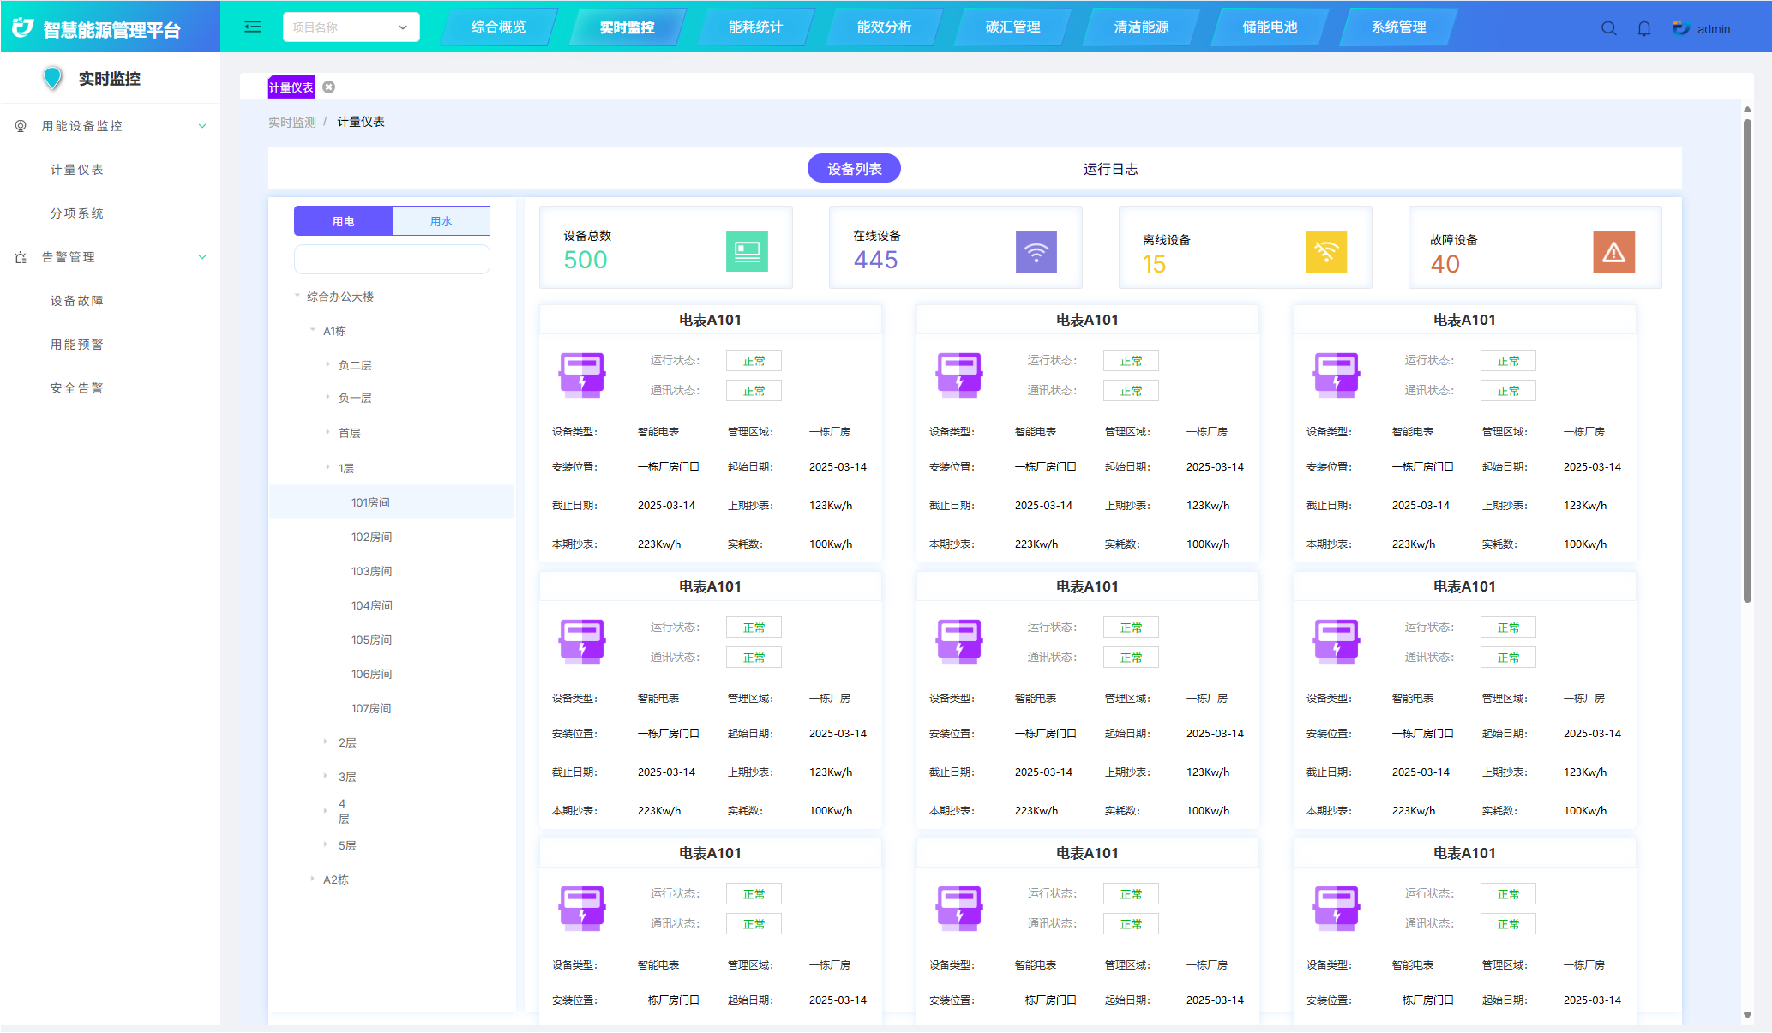
Task: Expand the 负二层 tree node arrow
Action: click(327, 364)
